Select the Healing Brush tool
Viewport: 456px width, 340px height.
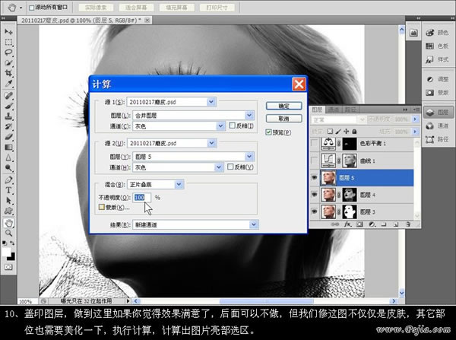coord(8,96)
